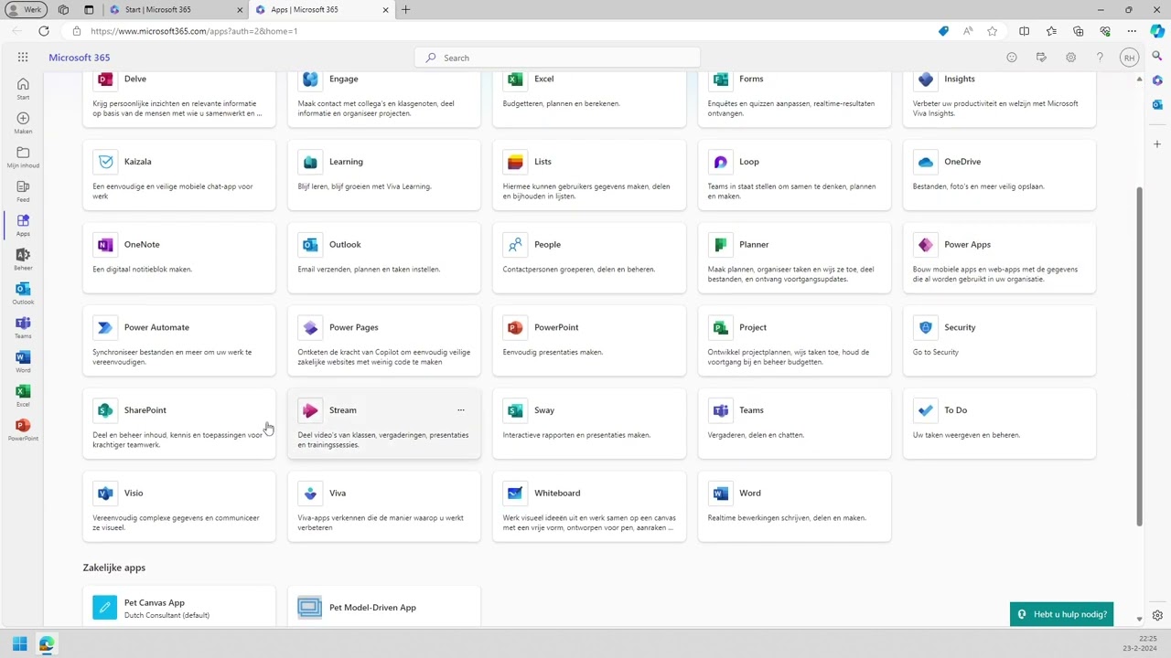Open the Project app icon
The image size is (1171, 658).
[720, 327]
